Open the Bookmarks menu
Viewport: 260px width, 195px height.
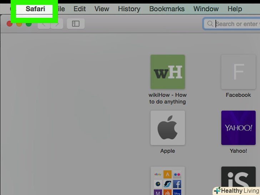pyautogui.click(x=167, y=9)
